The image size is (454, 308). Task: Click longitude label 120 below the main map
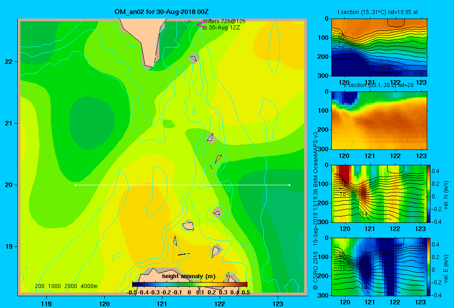click(x=104, y=303)
